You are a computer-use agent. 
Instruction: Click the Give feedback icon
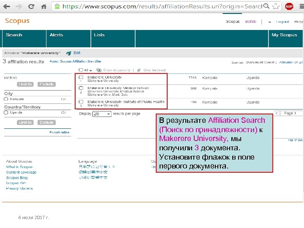point(139,70)
